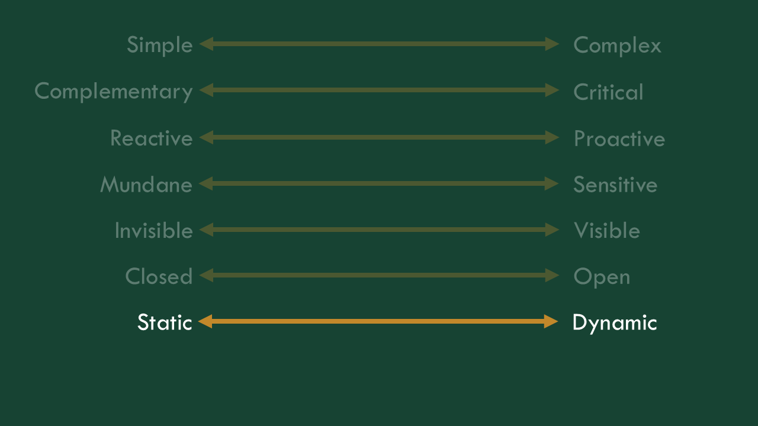Click the word Mundane

146,185
